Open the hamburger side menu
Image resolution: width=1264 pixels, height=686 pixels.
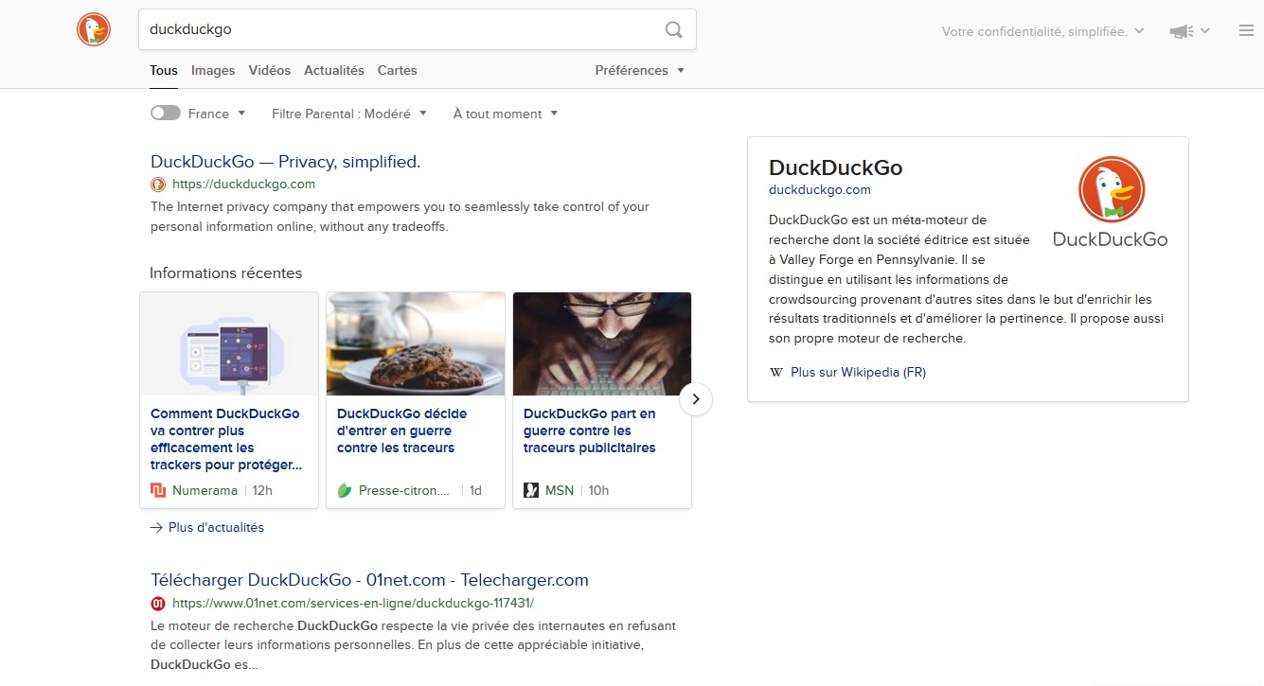pyautogui.click(x=1246, y=30)
